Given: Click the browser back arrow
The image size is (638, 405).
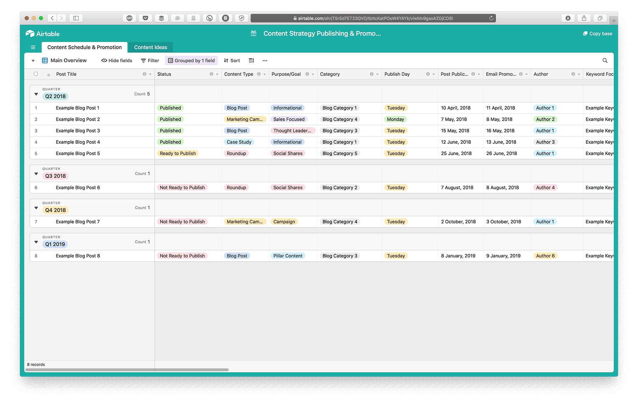Looking at the screenshot, I should (x=52, y=18).
